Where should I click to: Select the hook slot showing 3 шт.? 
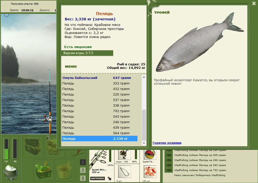[x=124, y=172]
